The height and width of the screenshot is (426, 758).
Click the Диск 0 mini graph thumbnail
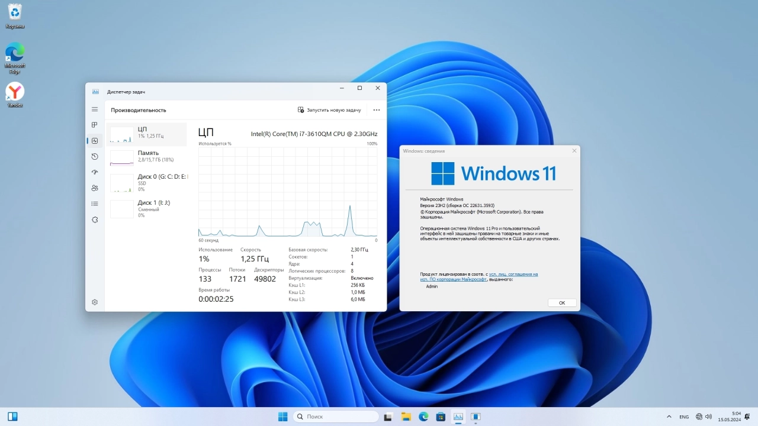[122, 183]
